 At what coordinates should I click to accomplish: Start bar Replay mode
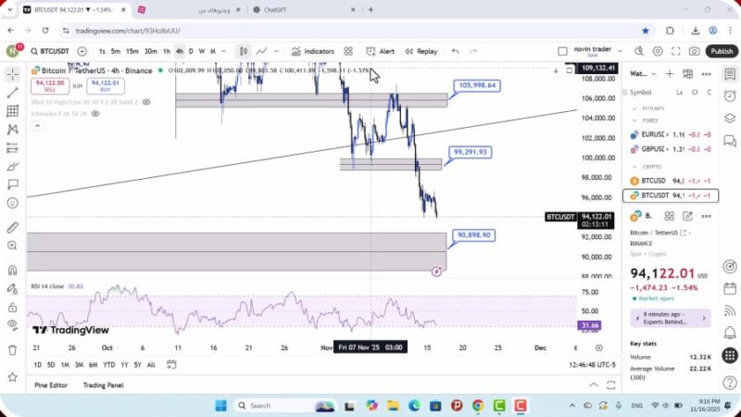pyautogui.click(x=421, y=51)
